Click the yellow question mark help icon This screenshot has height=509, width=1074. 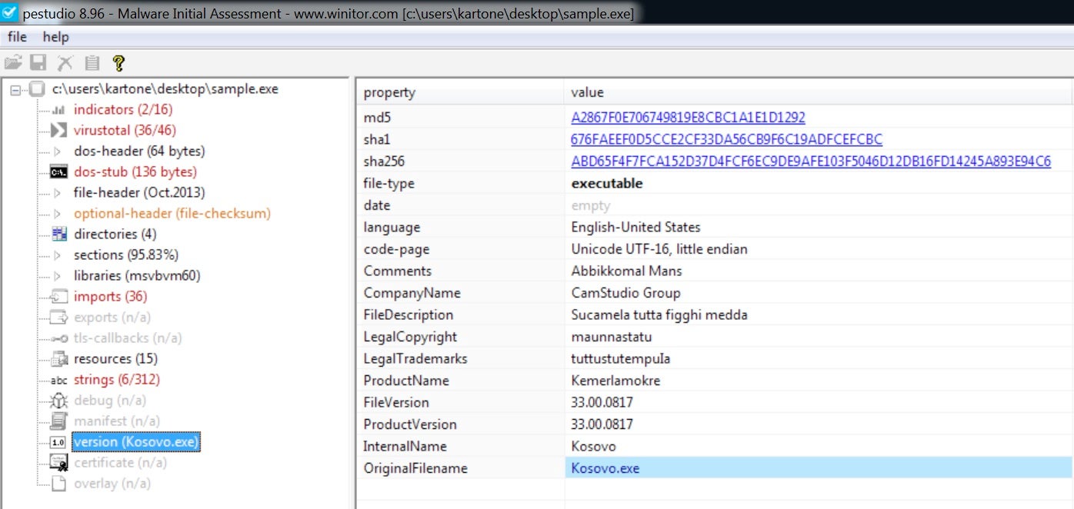[x=118, y=64]
